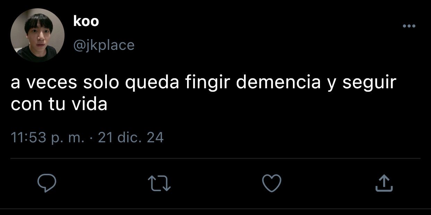Open the reply speech bubble icon
The width and height of the screenshot is (431, 215).
point(47,183)
